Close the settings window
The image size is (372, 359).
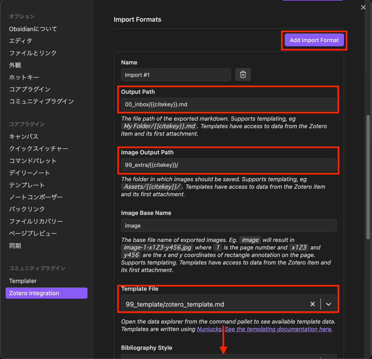point(363,7)
